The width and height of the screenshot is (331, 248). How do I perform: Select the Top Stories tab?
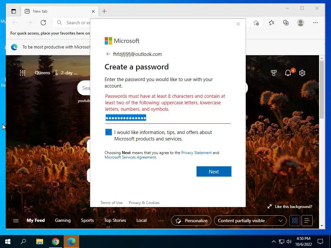tap(115, 220)
